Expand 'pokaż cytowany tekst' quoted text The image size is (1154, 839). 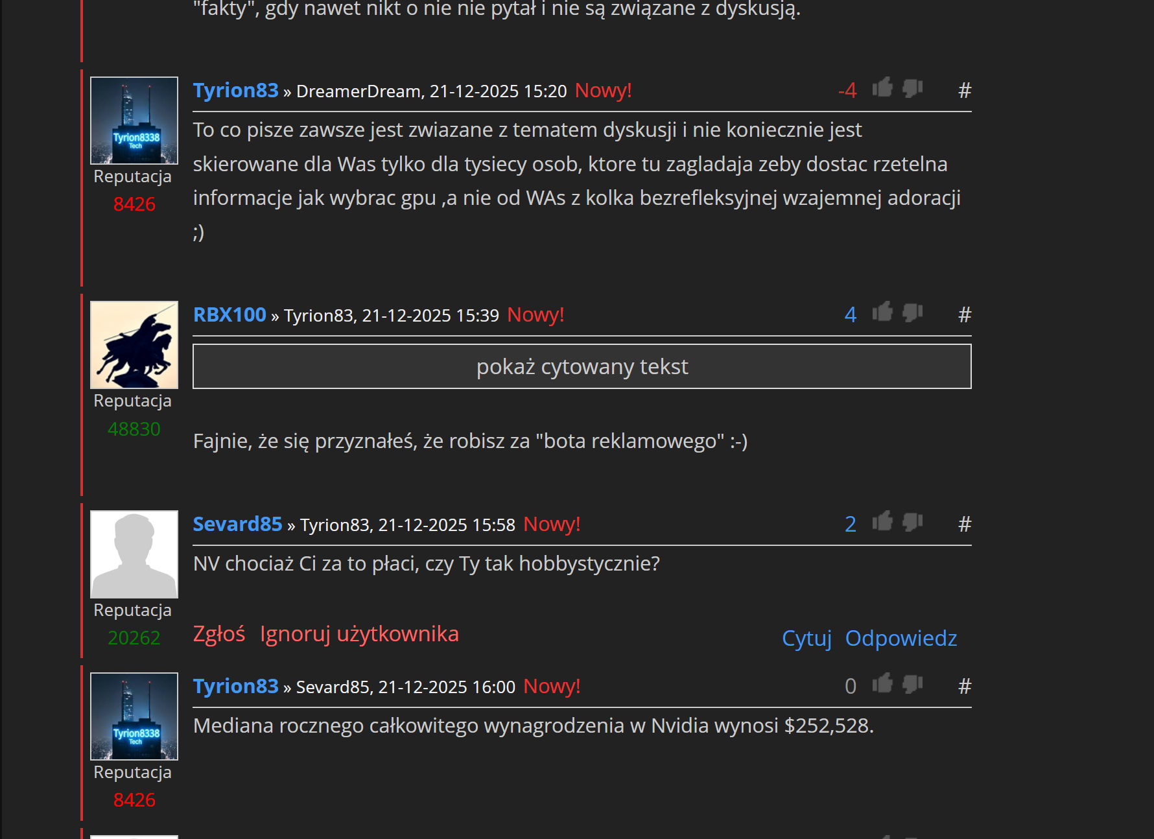point(582,366)
